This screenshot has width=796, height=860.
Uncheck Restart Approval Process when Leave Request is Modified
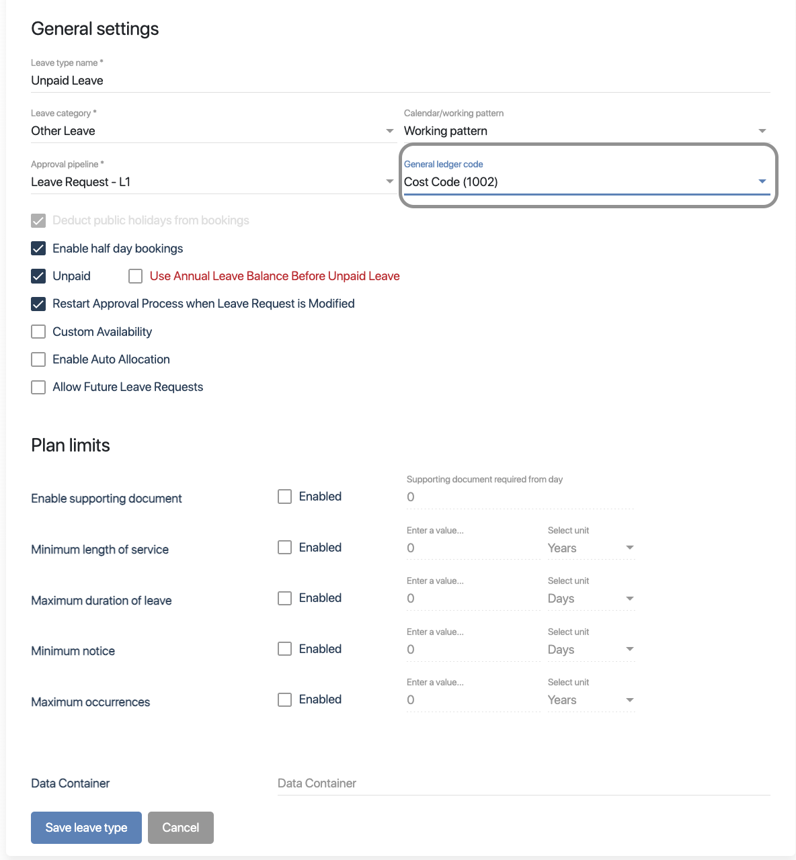point(39,304)
